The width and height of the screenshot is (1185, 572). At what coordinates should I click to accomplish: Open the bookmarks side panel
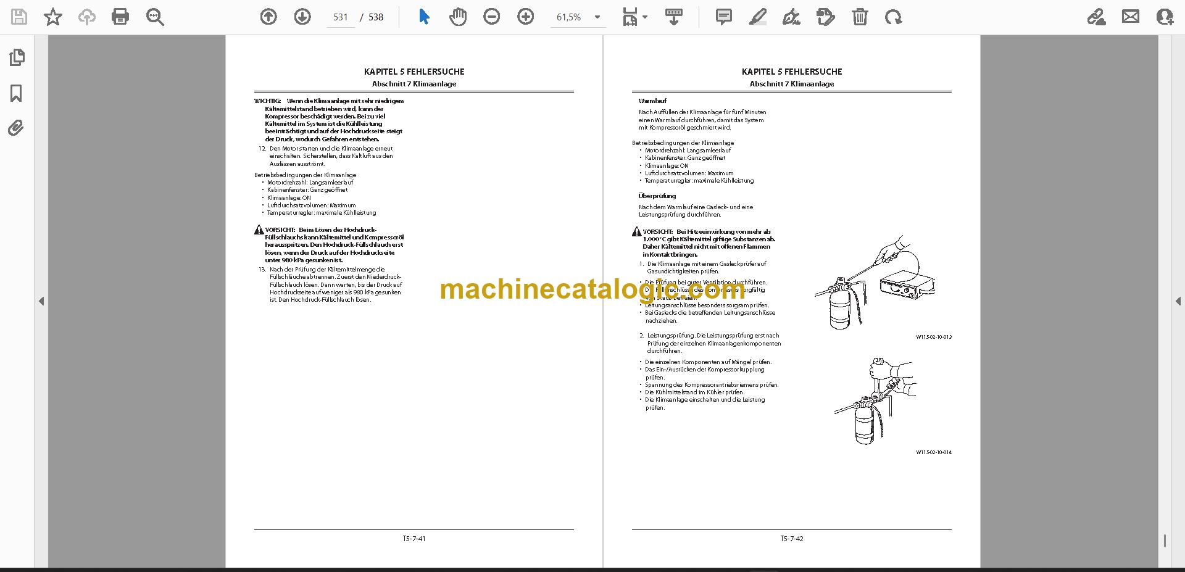click(17, 93)
